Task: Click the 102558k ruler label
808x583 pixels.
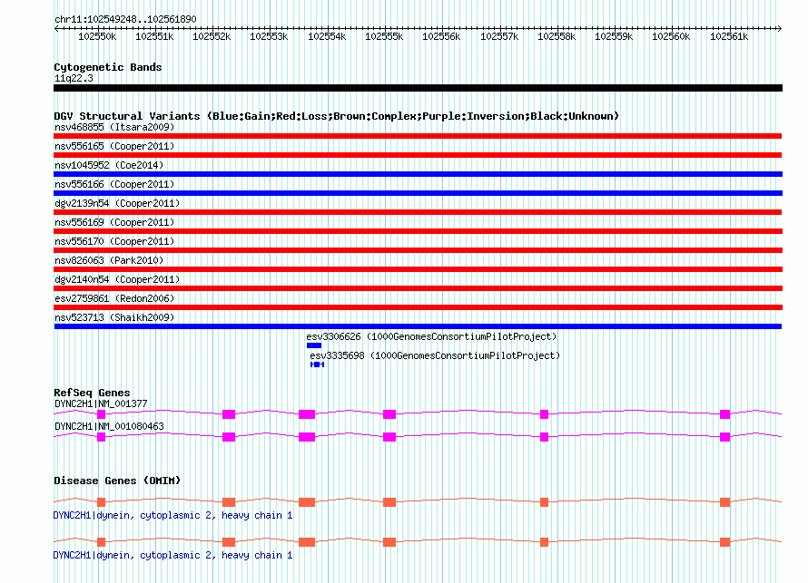Action: 557,36
